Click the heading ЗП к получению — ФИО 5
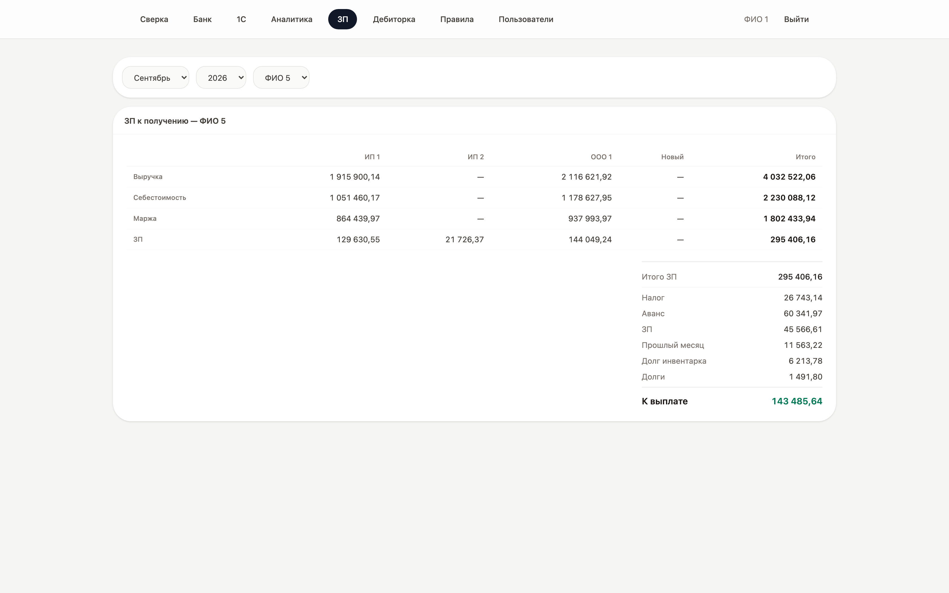Viewport: 949px width, 593px height. (x=175, y=121)
